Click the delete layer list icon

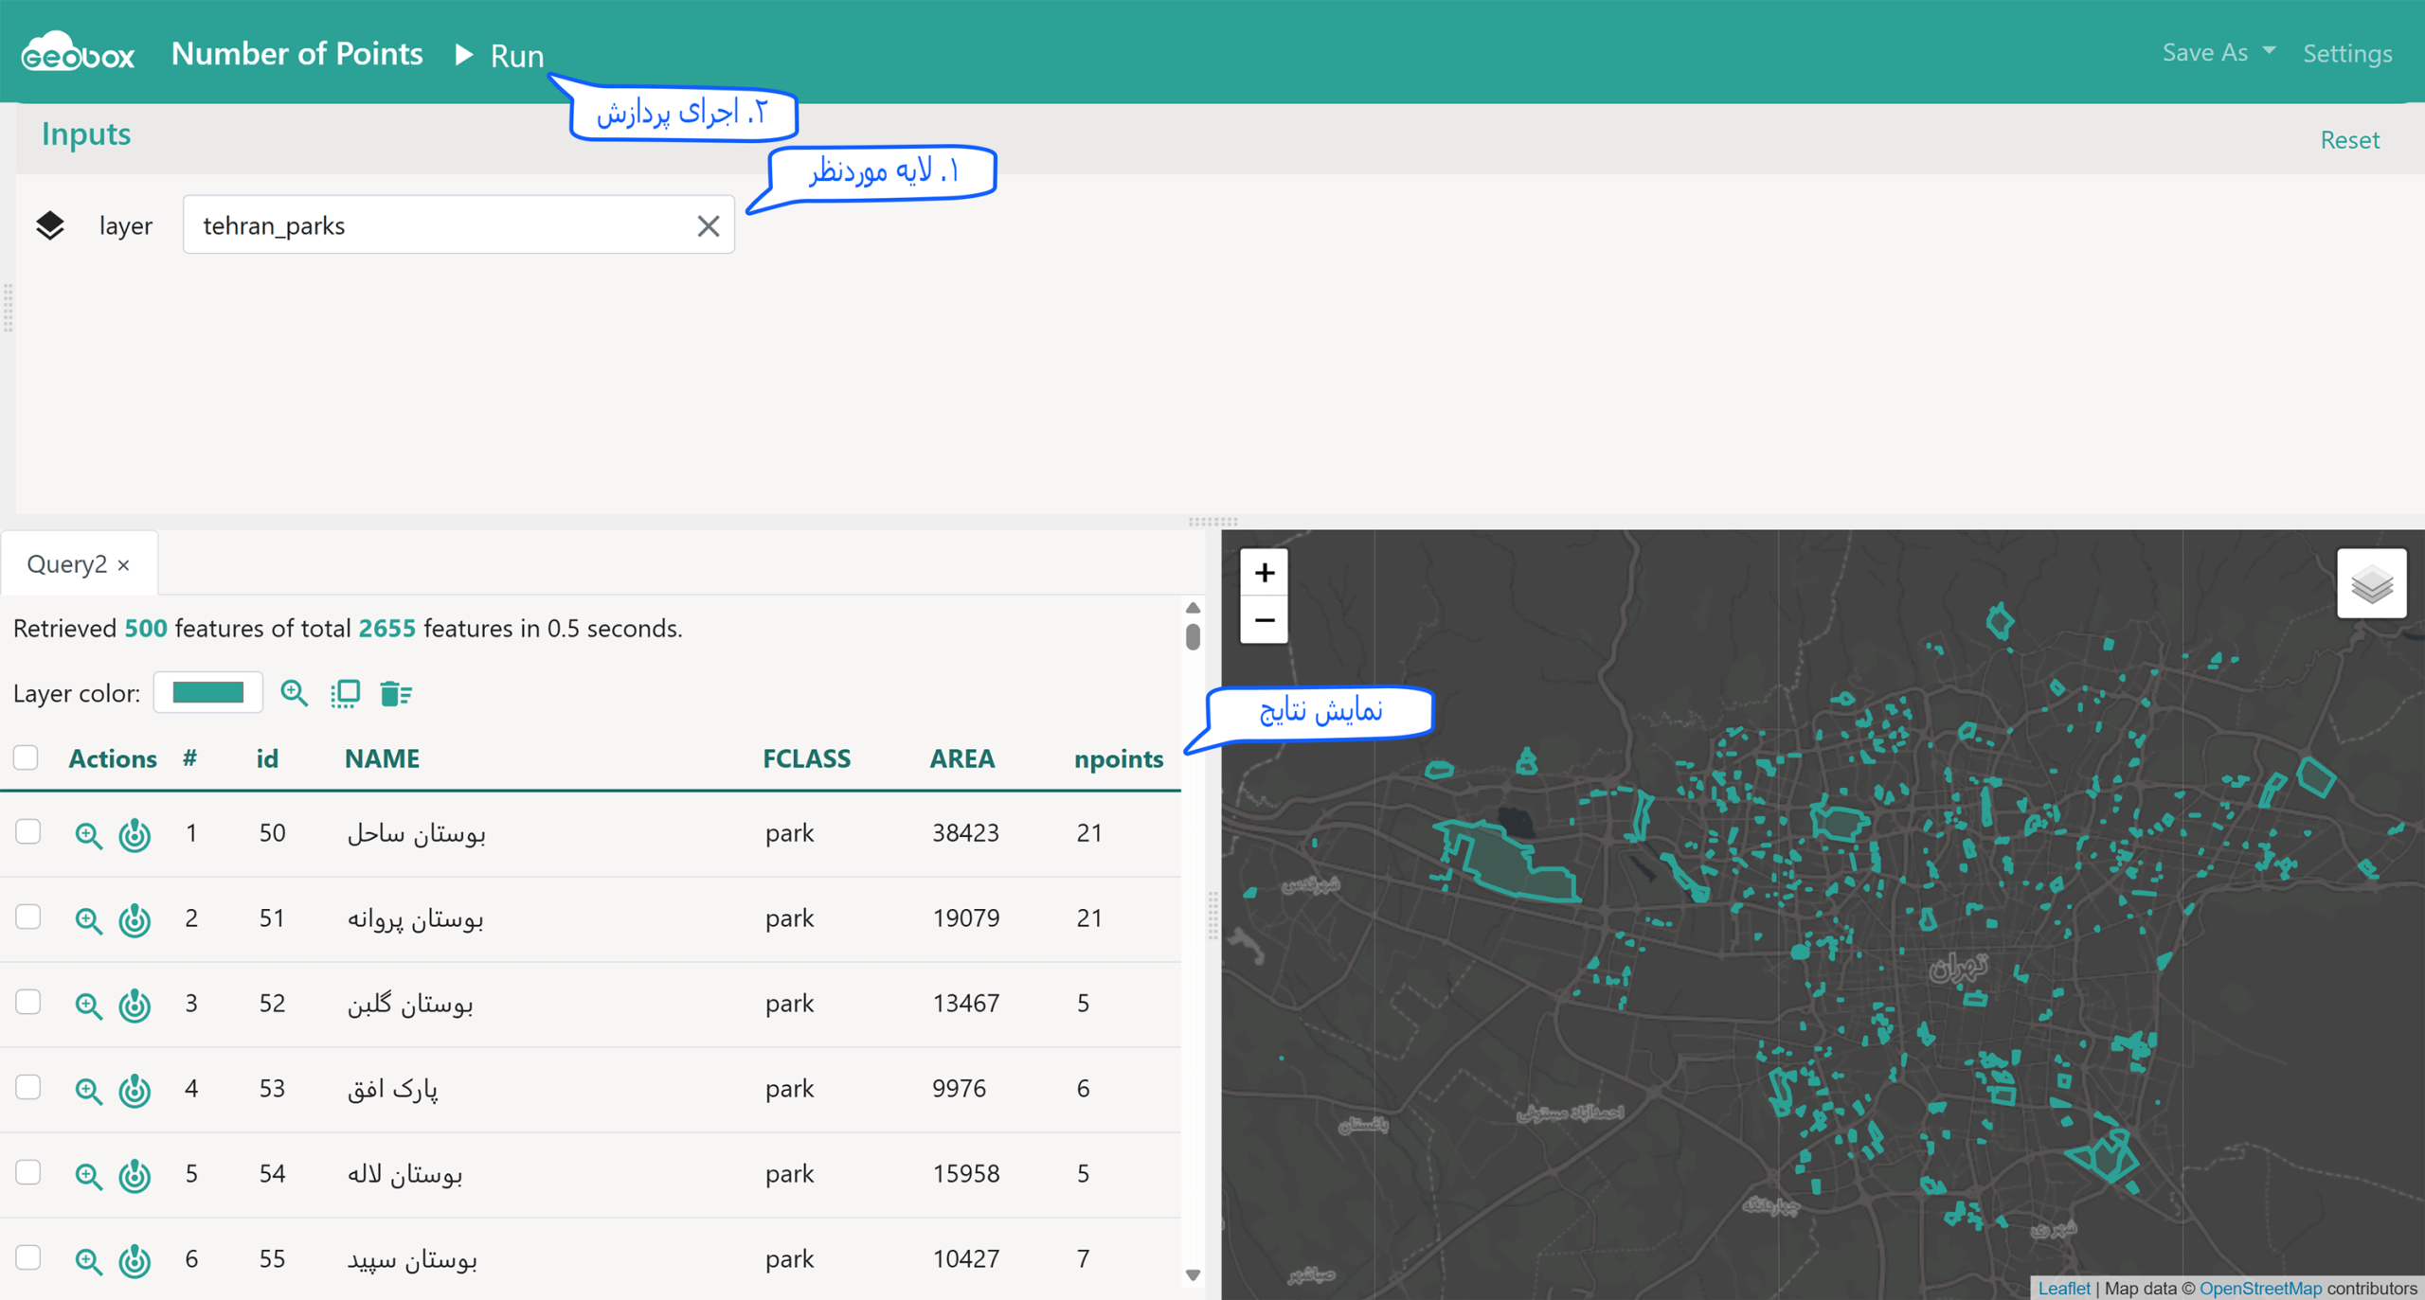[x=395, y=693]
